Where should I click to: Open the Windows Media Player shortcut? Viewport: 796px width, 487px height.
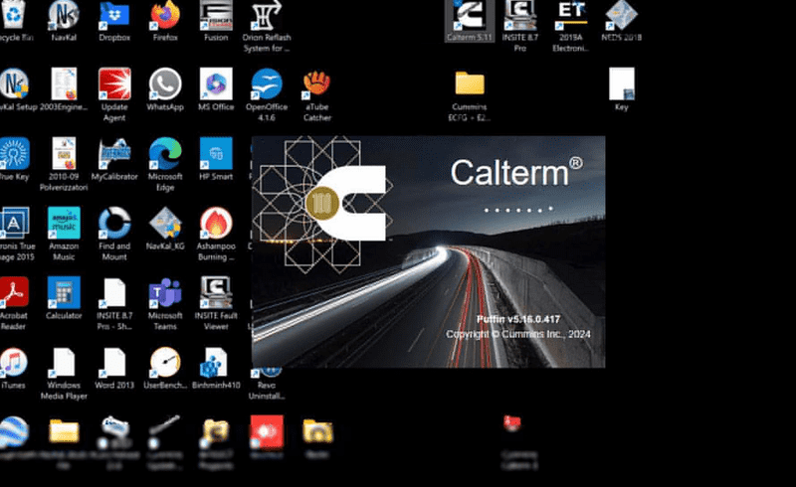(64, 373)
